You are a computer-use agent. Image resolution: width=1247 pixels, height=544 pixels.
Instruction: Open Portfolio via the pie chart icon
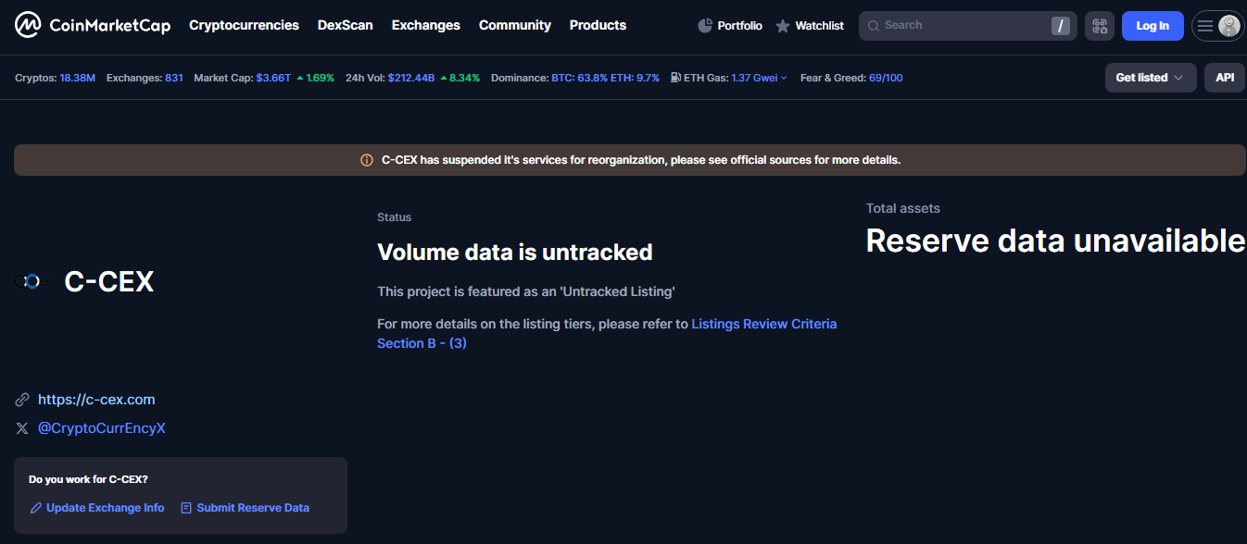click(x=705, y=26)
